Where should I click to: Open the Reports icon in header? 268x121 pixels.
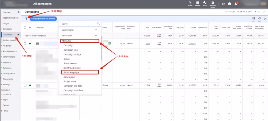point(198,3)
